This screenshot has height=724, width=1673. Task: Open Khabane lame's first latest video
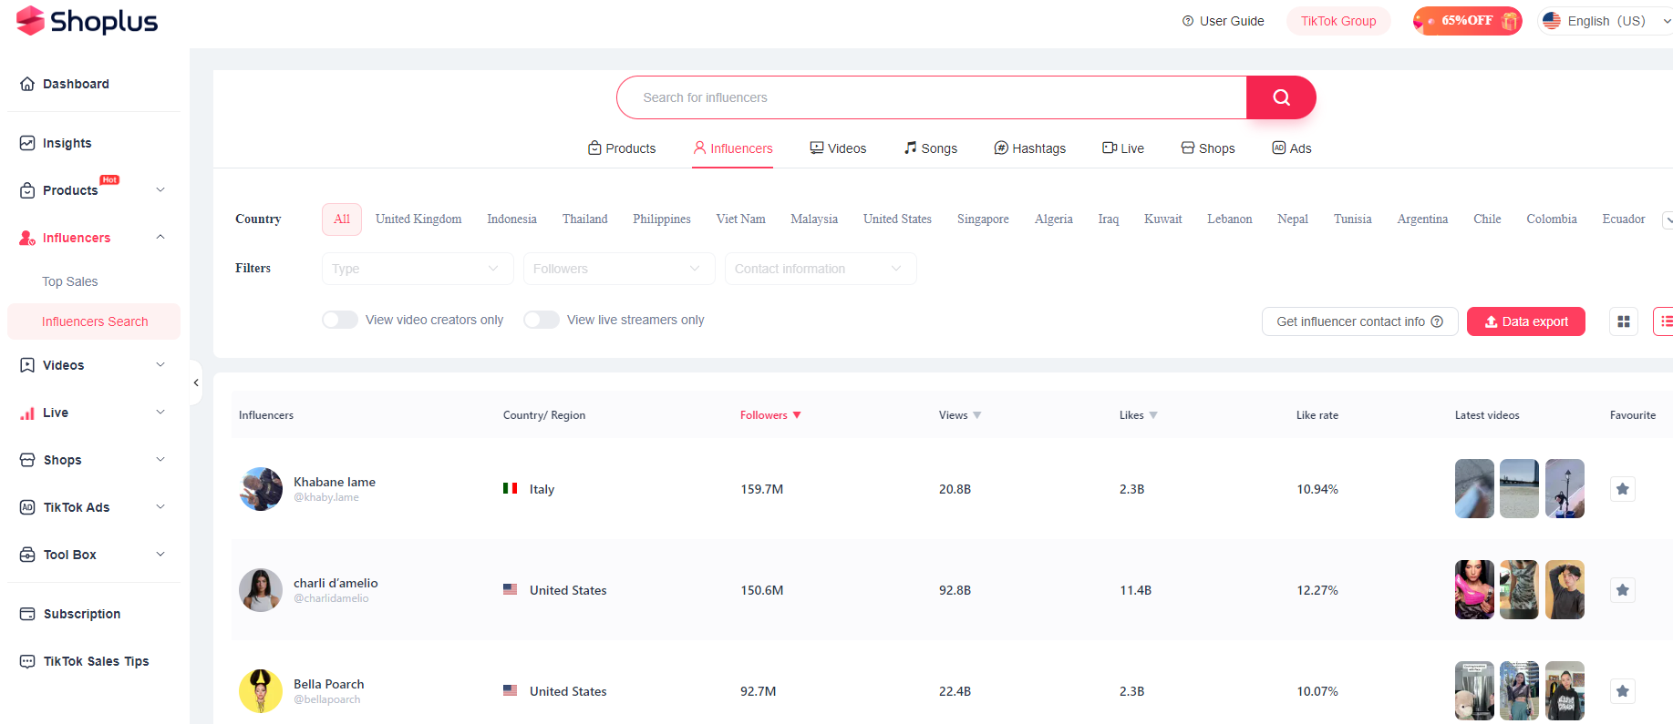pos(1474,489)
